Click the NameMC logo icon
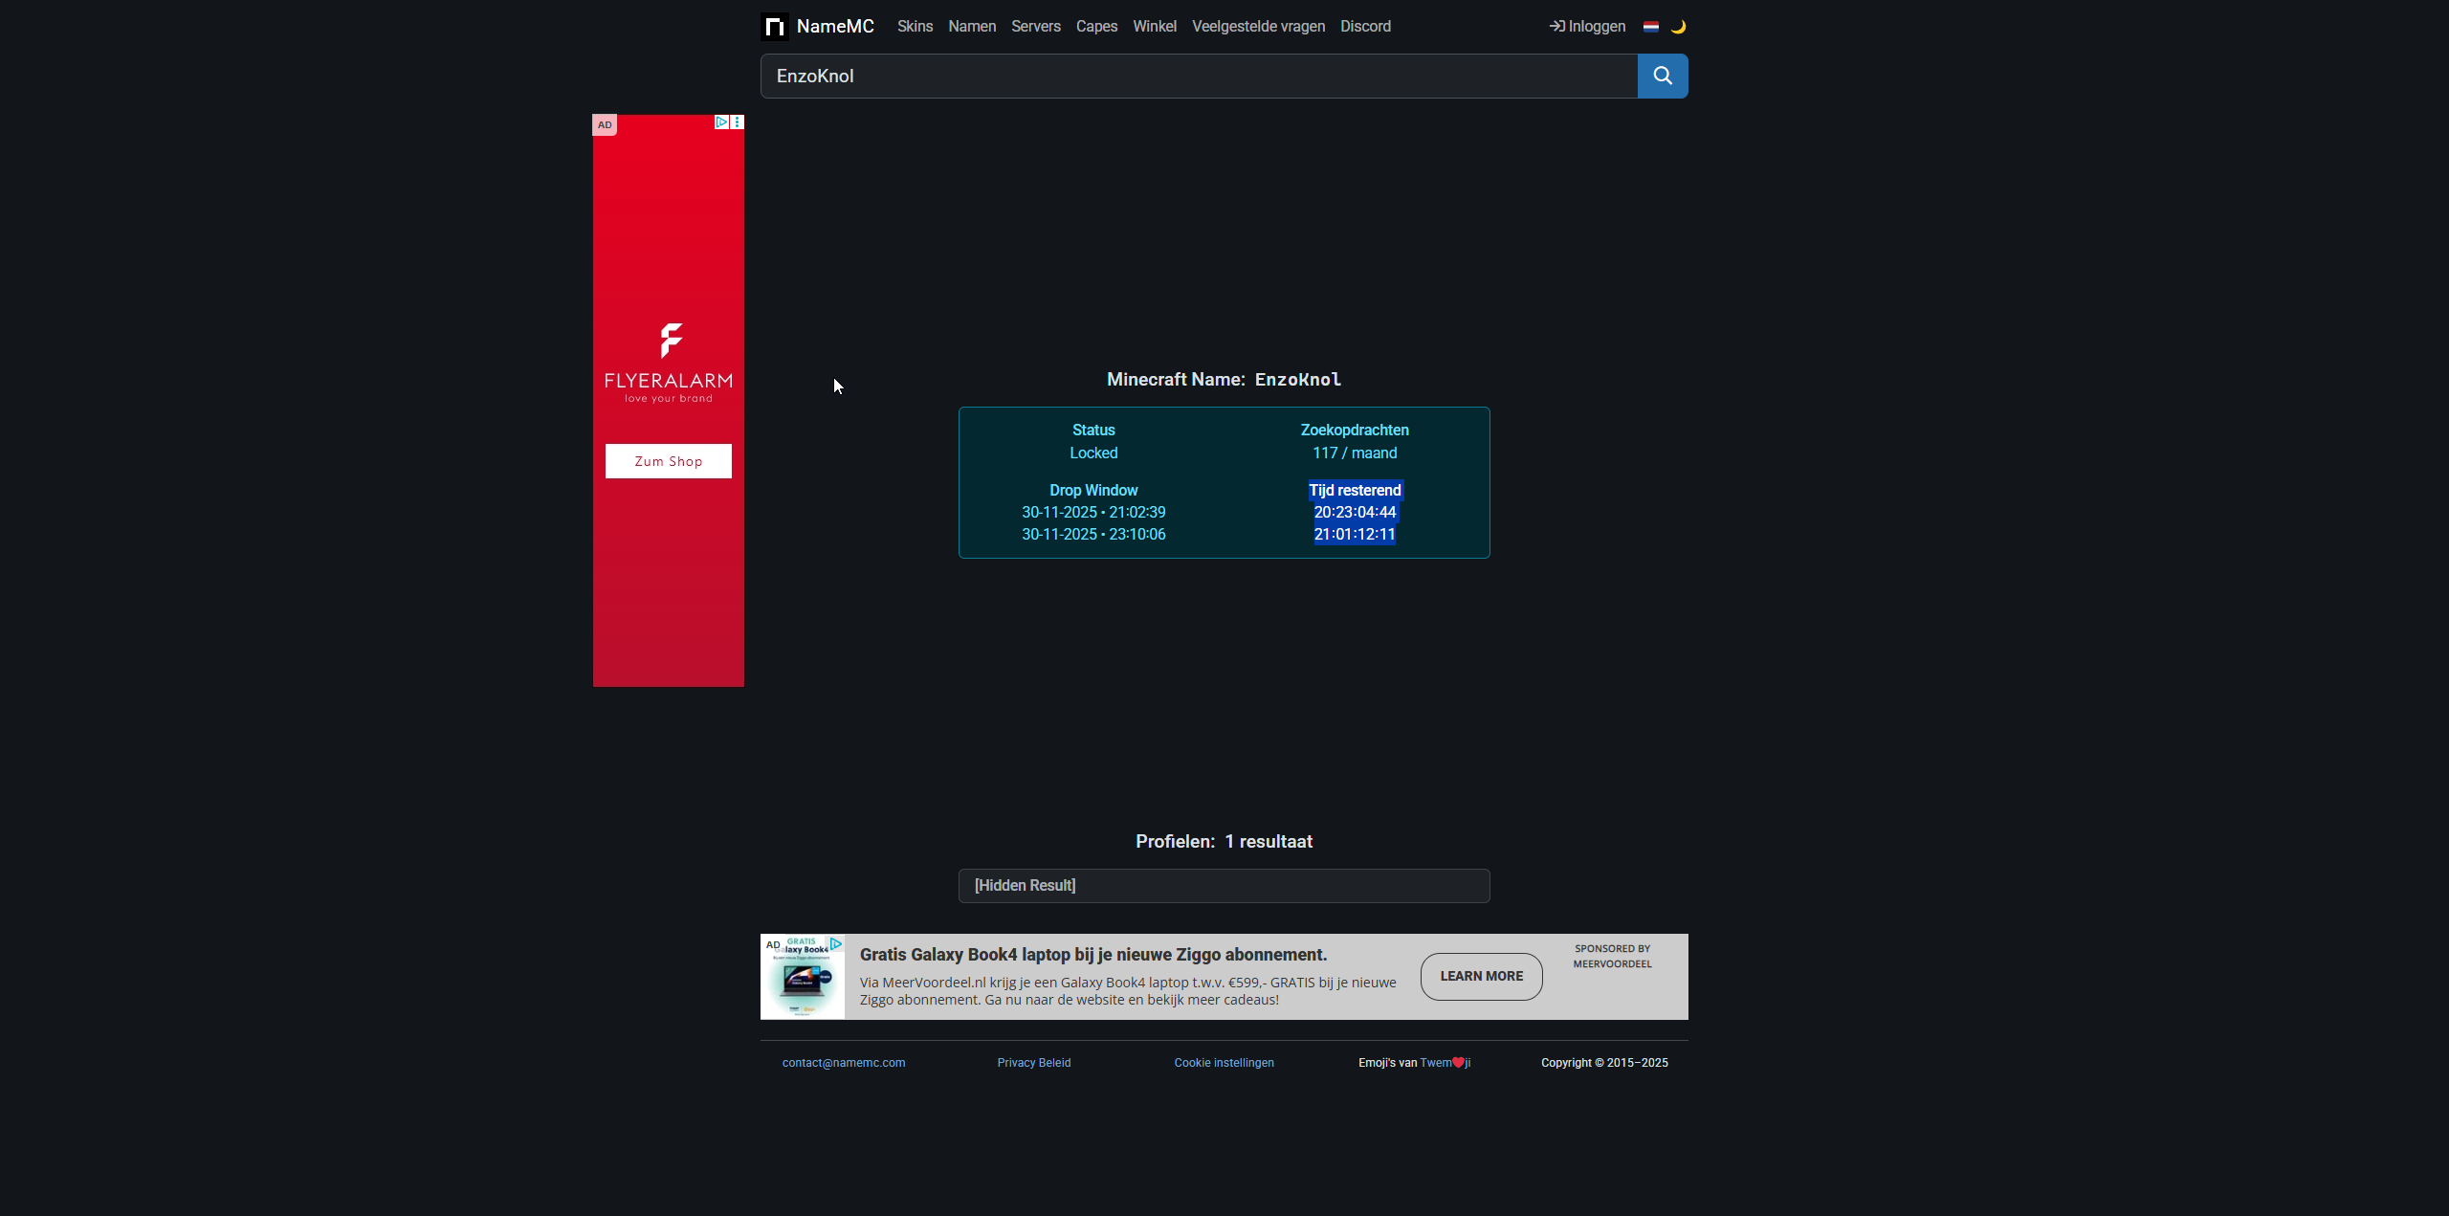2449x1216 pixels. [774, 27]
